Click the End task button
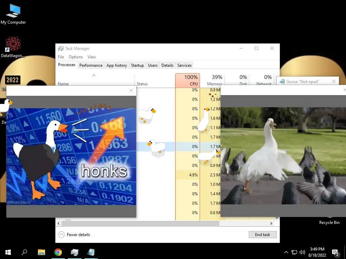346x259 pixels. 263,235
